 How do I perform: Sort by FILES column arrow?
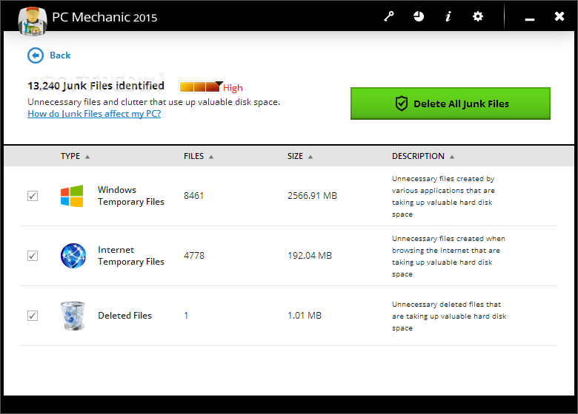tap(211, 157)
